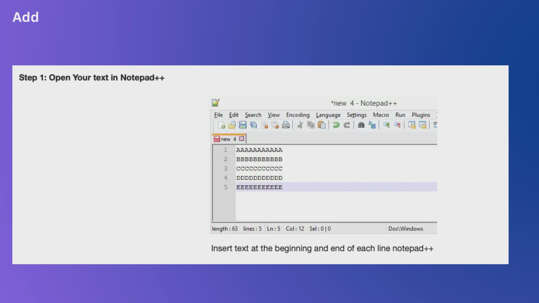
Task: Click the Save All toolbar icon
Action: (253, 125)
